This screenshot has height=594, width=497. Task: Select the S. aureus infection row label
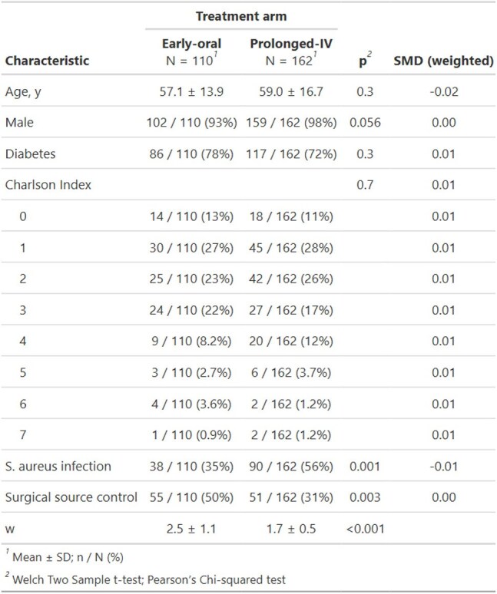58,467
